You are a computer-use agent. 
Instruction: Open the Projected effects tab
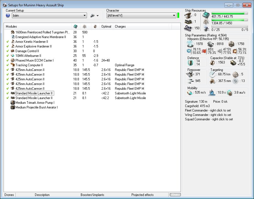tap(142, 195)
